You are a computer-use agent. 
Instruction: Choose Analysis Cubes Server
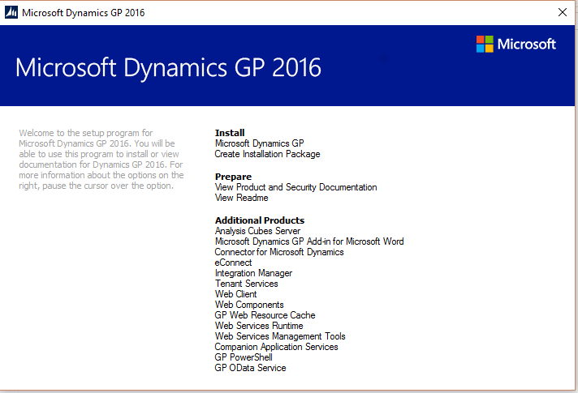(257, 231)
